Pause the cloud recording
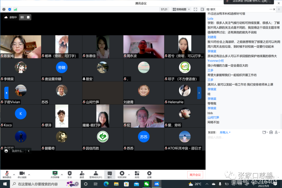Image resolution: width=282 pixels, height=188 pixels. click(22, 17)
